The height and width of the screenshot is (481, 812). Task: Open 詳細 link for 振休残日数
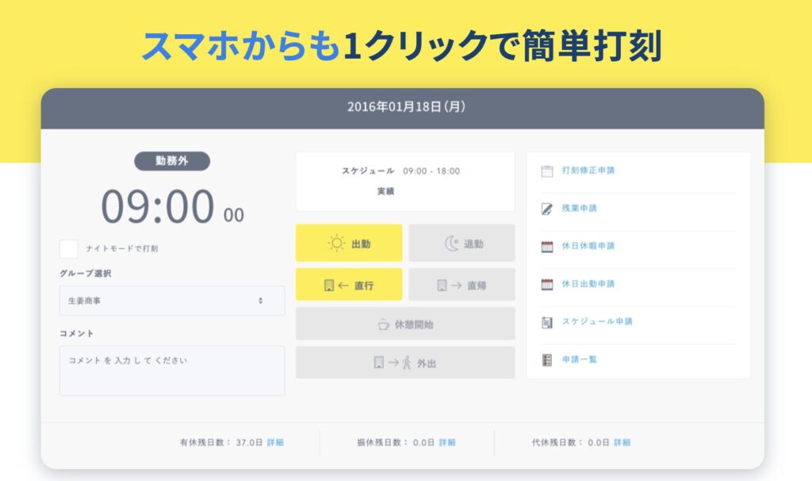(x=447, y=442)
